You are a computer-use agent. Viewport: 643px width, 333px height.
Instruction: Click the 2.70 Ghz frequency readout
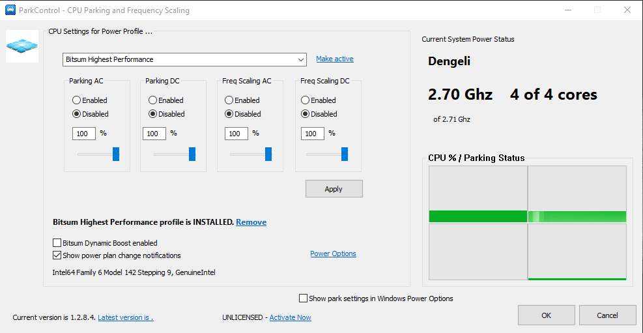[x=460, y=94]
